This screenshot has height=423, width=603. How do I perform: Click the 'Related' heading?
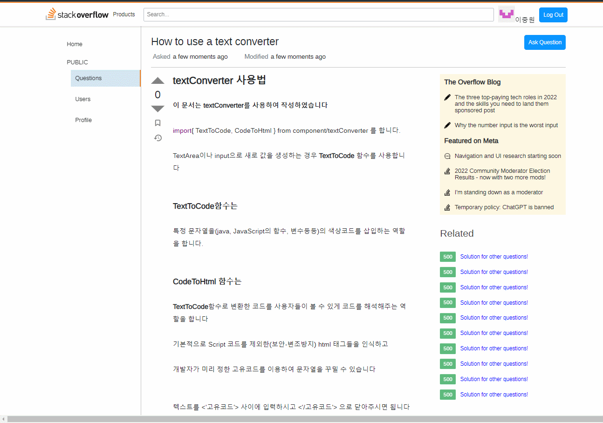tap(457, 233)
